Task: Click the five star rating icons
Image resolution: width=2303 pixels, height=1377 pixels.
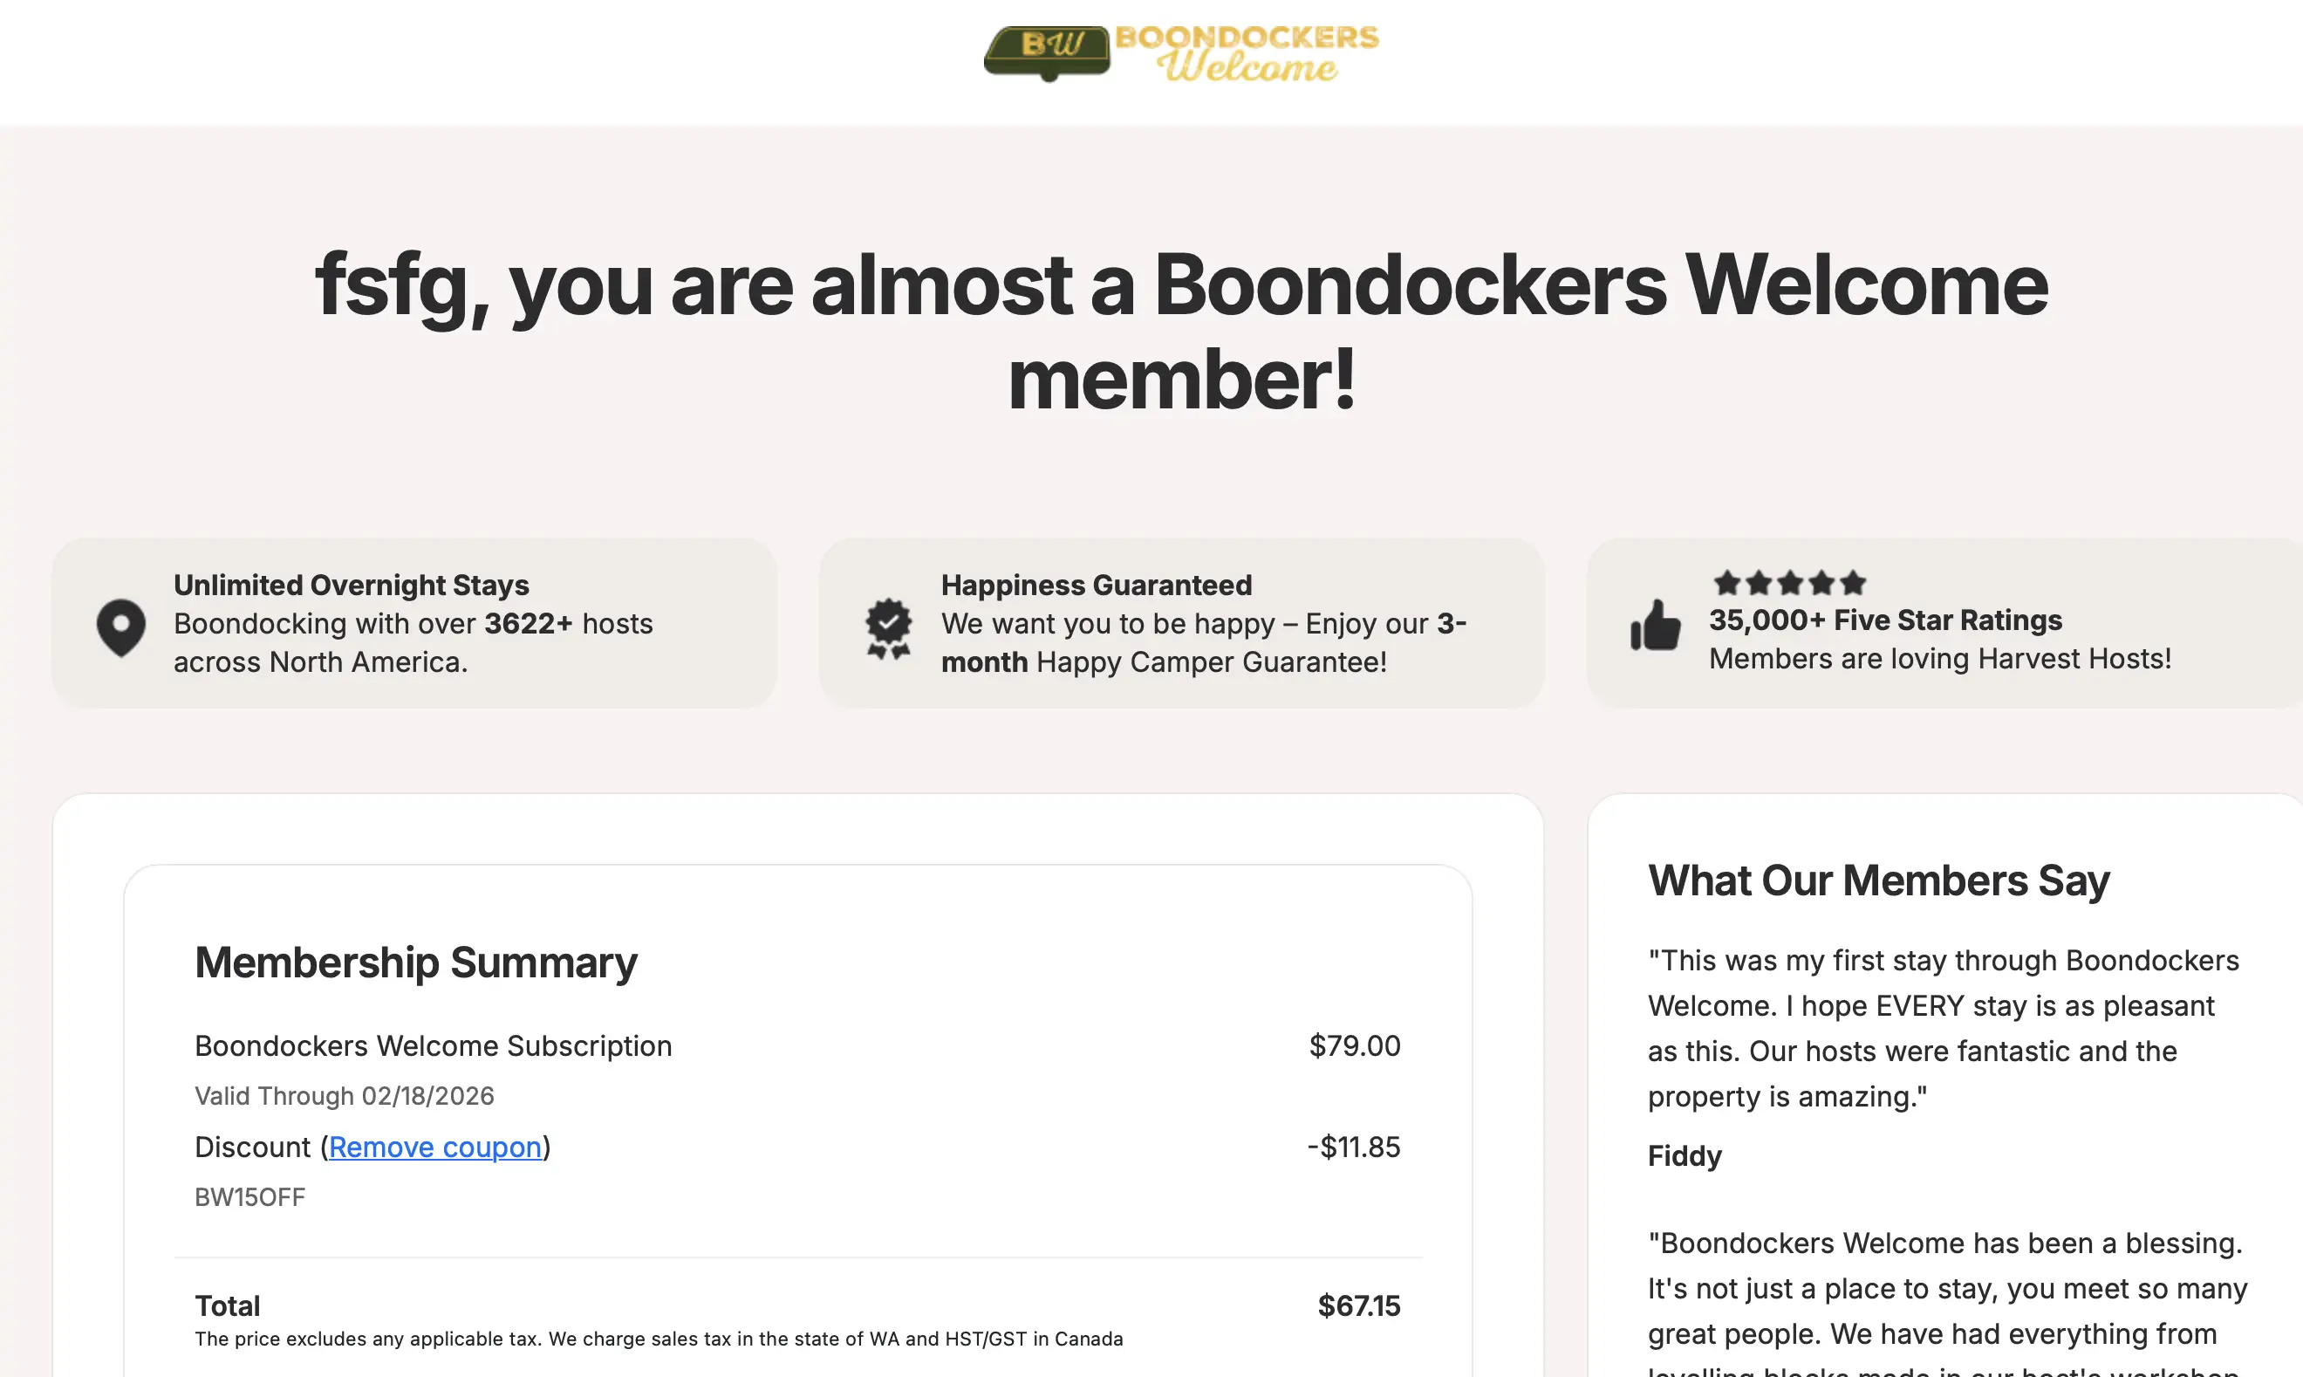Action: 1789,583
